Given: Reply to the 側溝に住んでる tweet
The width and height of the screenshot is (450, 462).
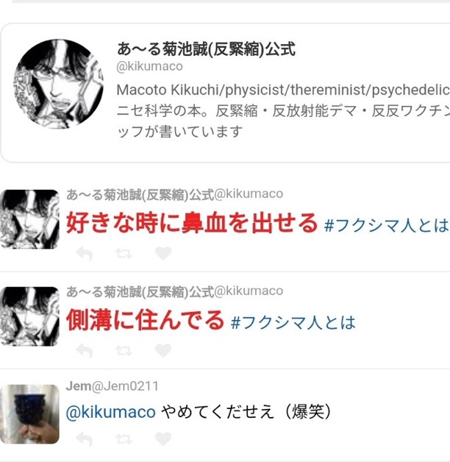Looking at the screenshot, I should click(x=85, y=350).
